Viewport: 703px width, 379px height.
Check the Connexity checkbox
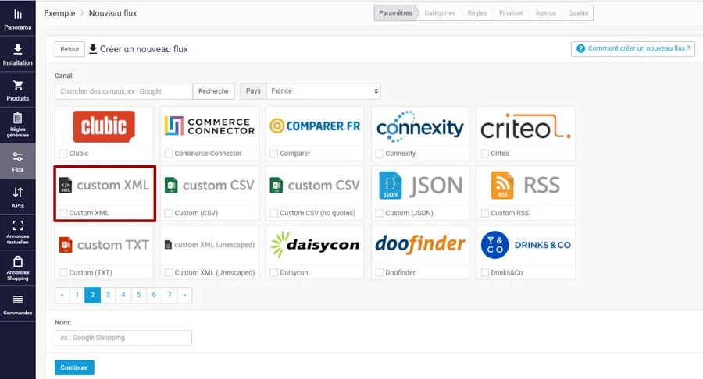380,154
